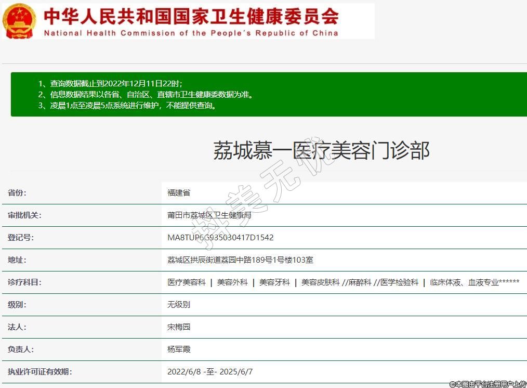This screenshot has width=527, height=388.
Task: Click the 莆田市荔城区卫生健康局 approval authority
Action: (209, 215)
